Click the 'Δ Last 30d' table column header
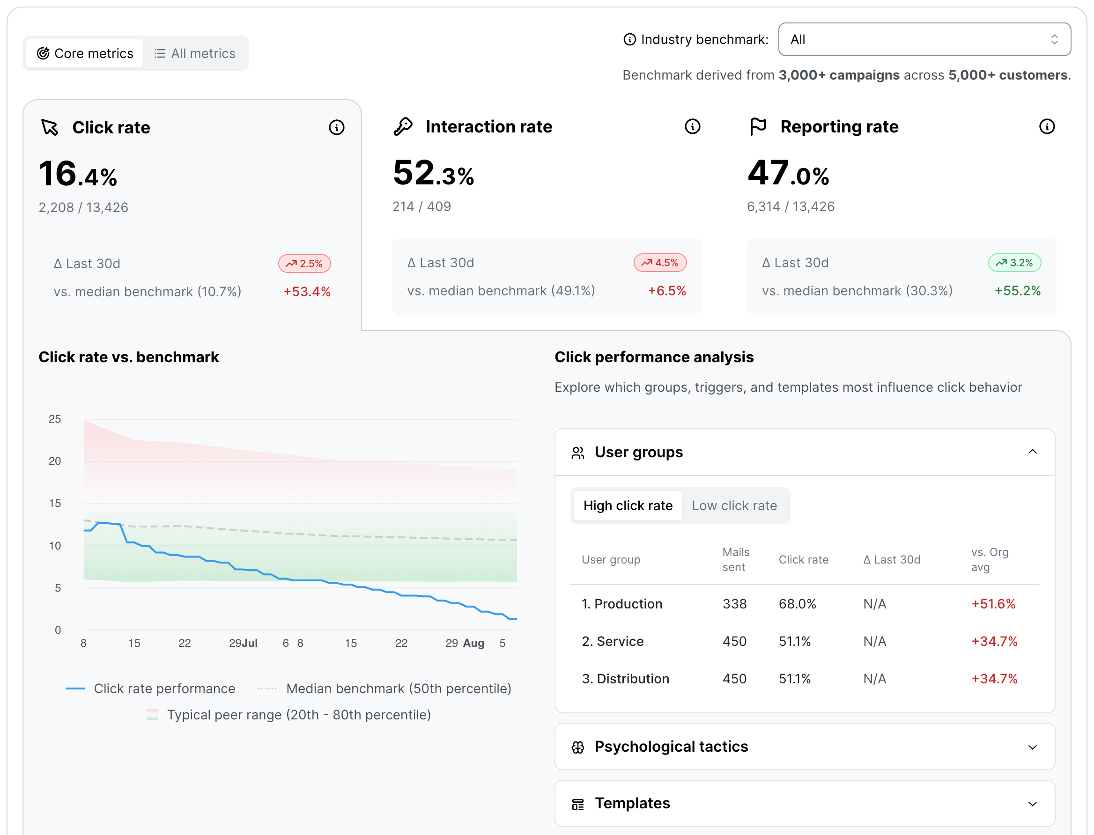 click(x=891, y=560)
